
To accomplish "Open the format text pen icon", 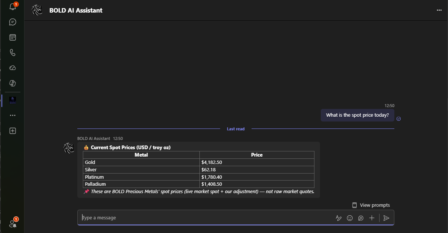I will pyautogui.click(x=338, y=218).
